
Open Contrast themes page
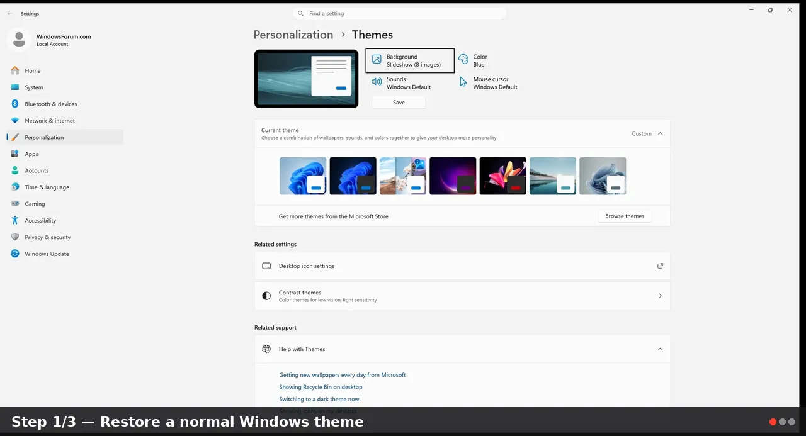(x=462, y=296)
